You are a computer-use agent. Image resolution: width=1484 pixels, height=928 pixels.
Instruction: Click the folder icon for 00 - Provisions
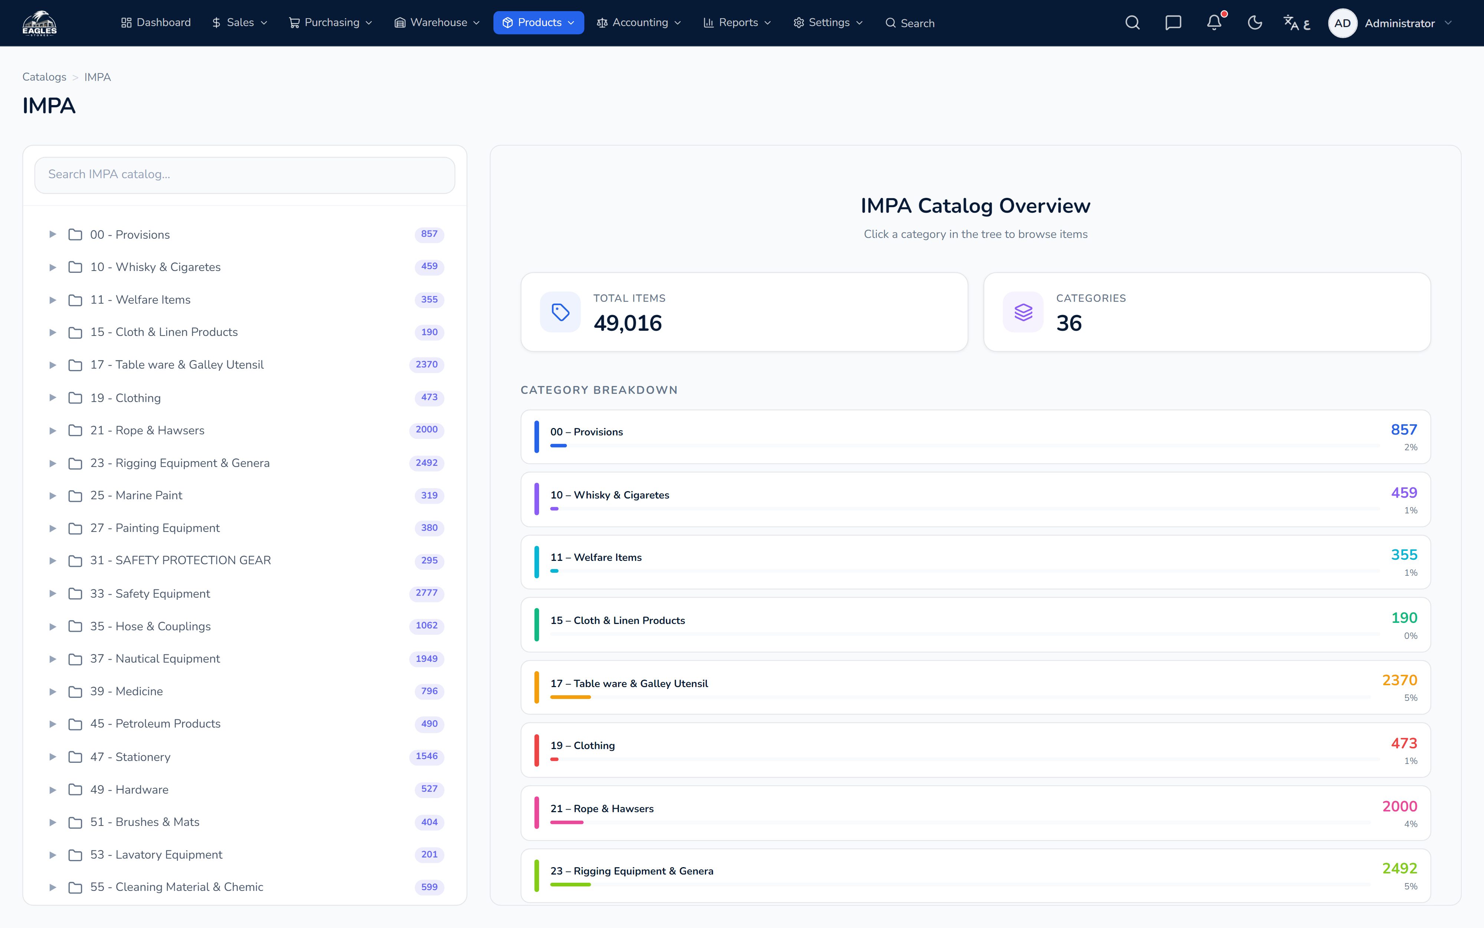pyautogui.click(x=75, y=235)
